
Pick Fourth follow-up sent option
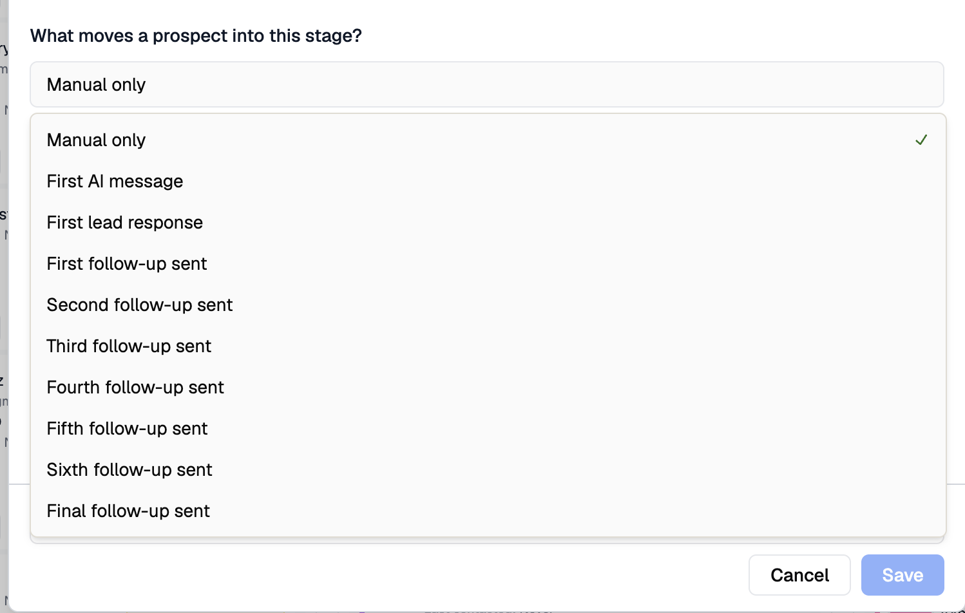point(488,387)
